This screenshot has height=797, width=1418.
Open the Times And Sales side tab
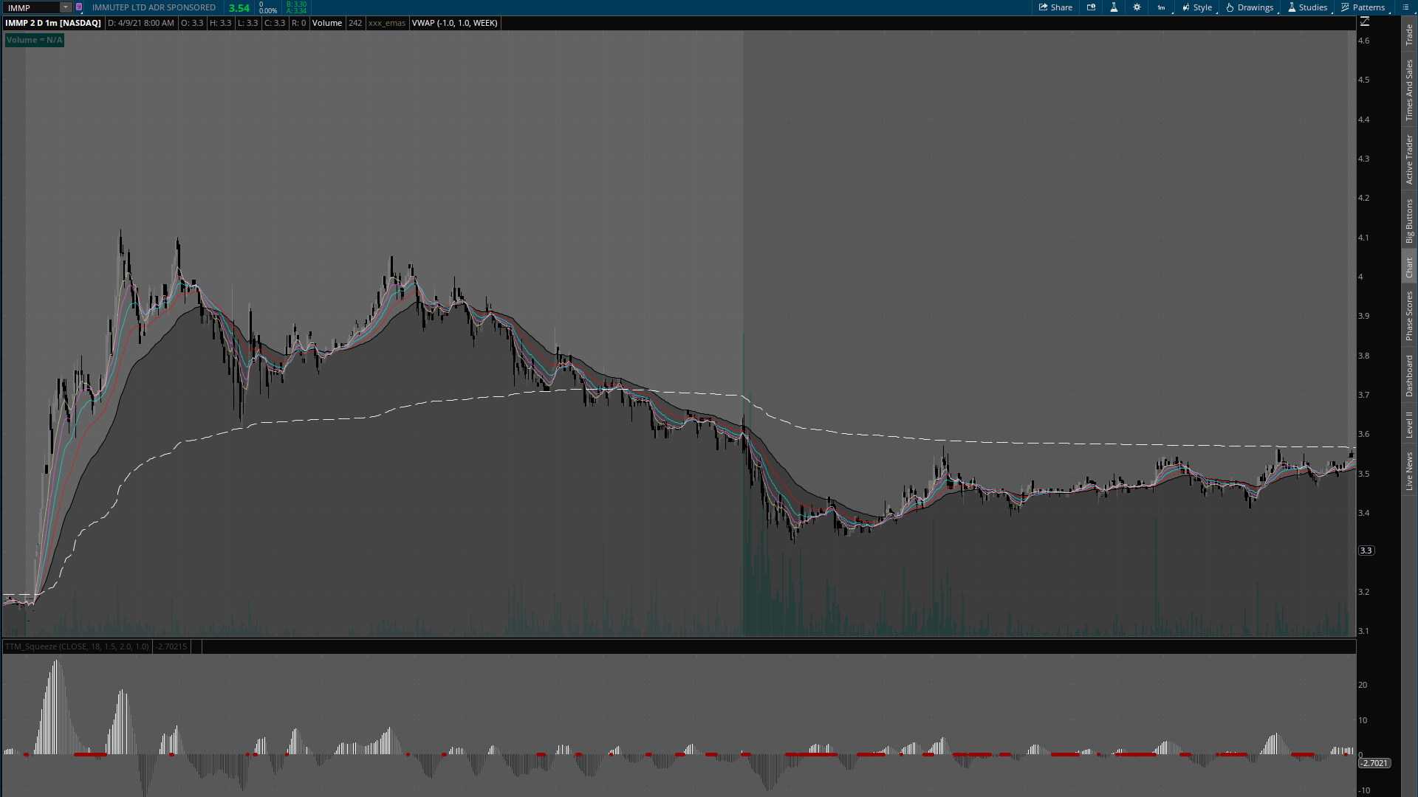click(x=1409, y=90)
